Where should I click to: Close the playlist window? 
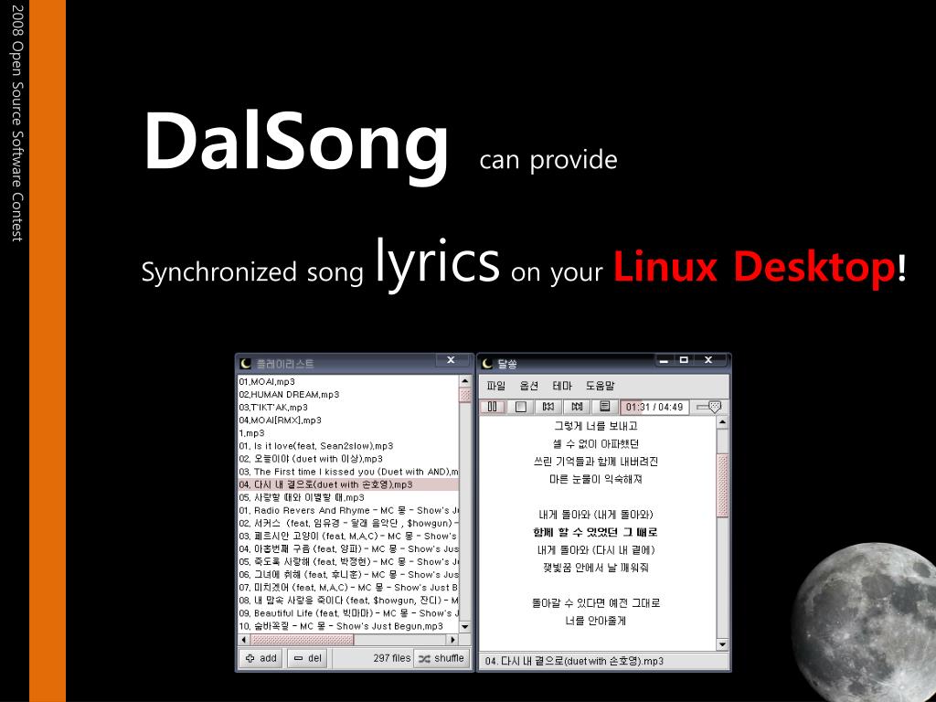point(452,360)
